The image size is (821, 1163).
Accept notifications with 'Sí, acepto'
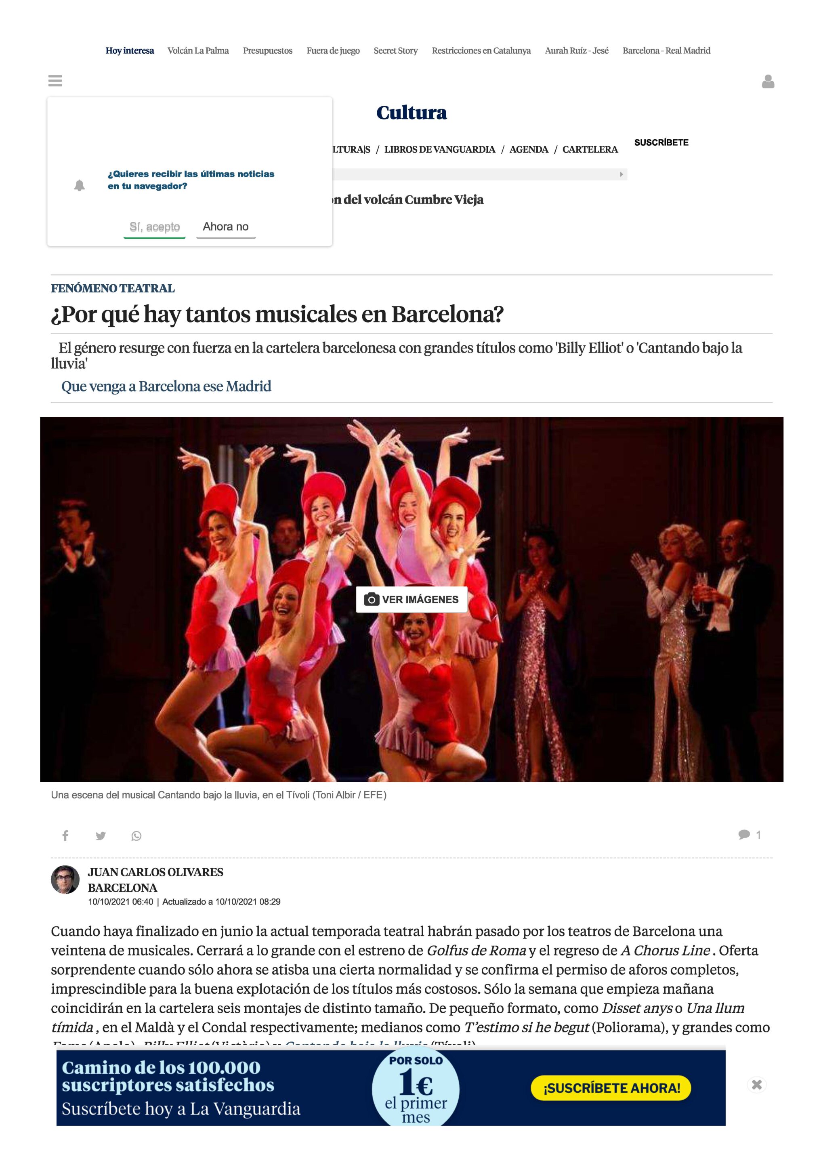[x=155, y=227]
